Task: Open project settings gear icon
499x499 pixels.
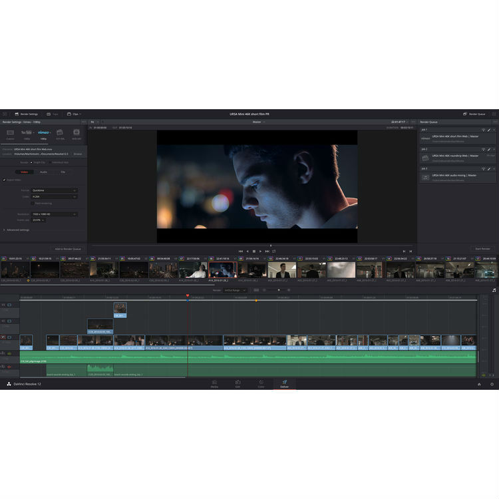Action: click(x=492, y=385)
